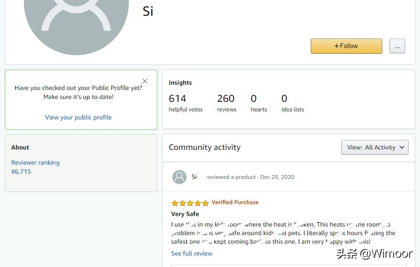Screen dimensions: 420x267
Task: Click the +Follow button
Action: tap(346, 46)
